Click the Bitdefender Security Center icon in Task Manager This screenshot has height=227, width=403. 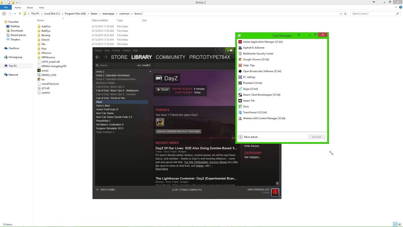(240, 54)
